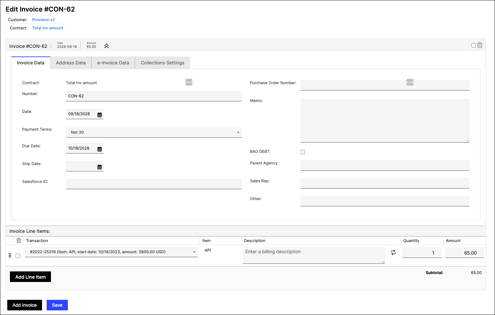Click the billing description text area

click(x=314, y=256)
